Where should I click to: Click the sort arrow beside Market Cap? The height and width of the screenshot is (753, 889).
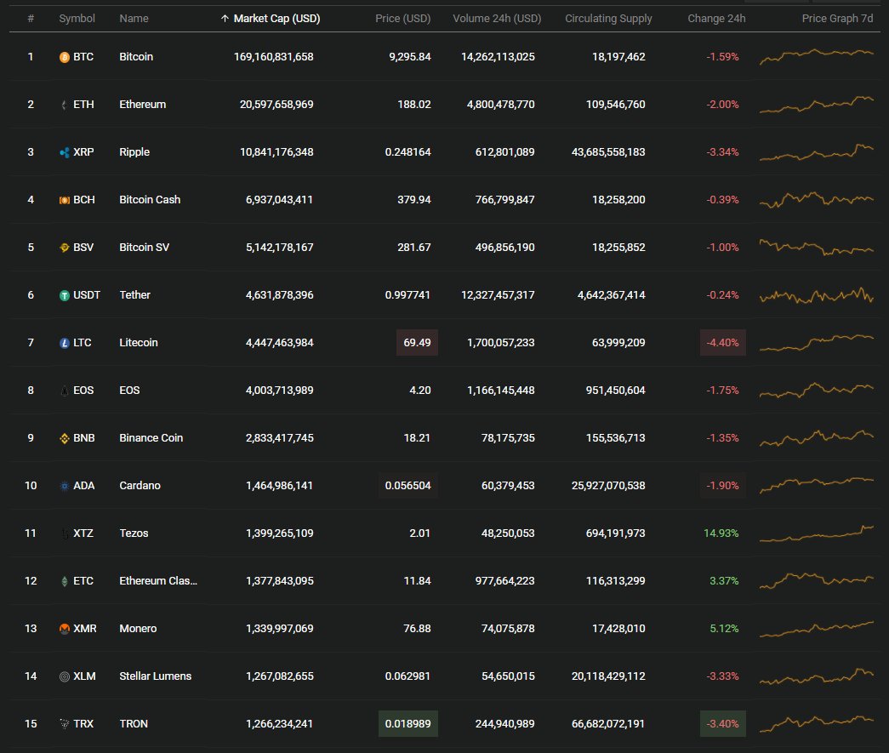[x=225, y=19]
